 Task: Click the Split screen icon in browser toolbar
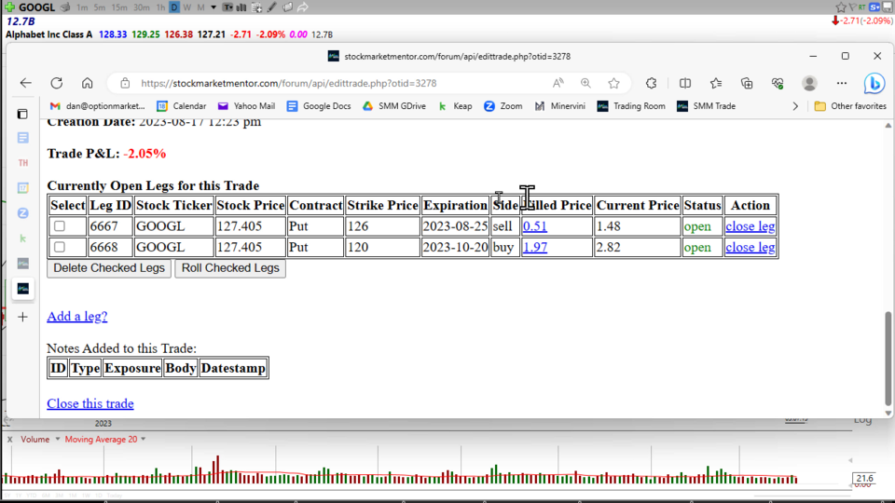pyautogui.click(x=685, y=83)
